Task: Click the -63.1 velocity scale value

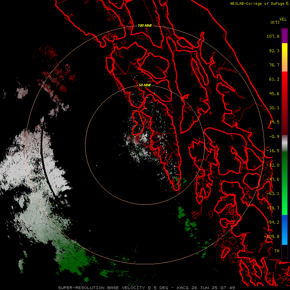Action: [273, 194]
